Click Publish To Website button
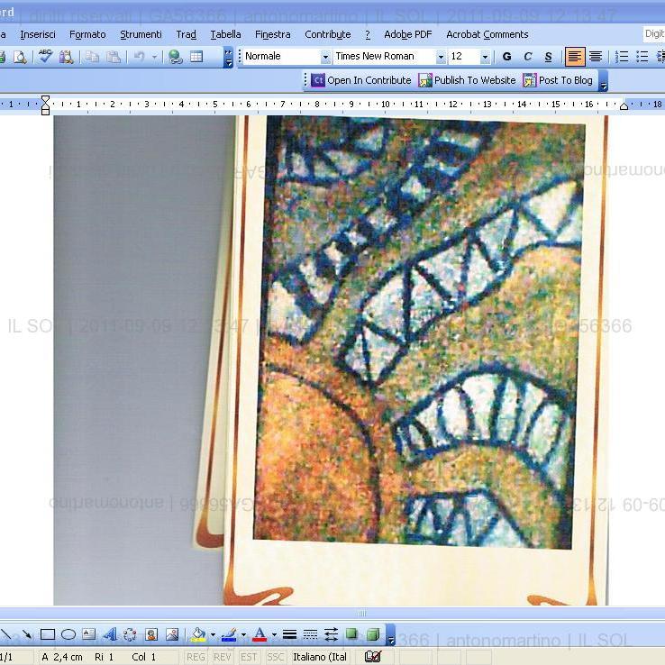 [467, 80]
